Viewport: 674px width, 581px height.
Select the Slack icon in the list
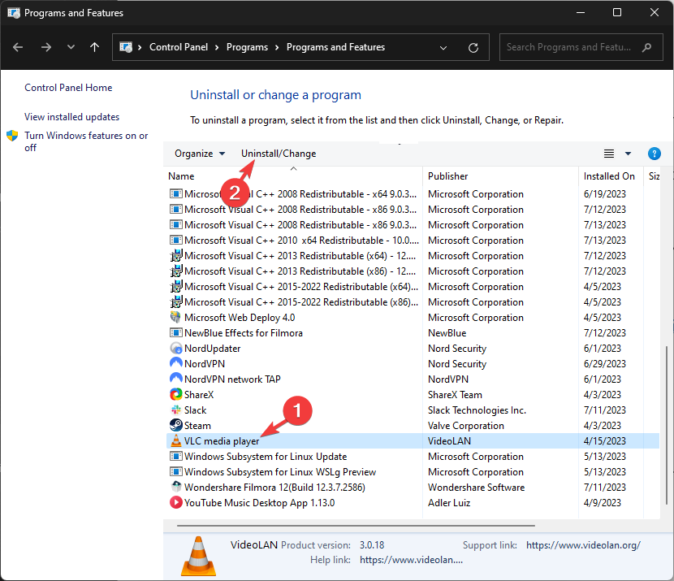tap(175, 410)
